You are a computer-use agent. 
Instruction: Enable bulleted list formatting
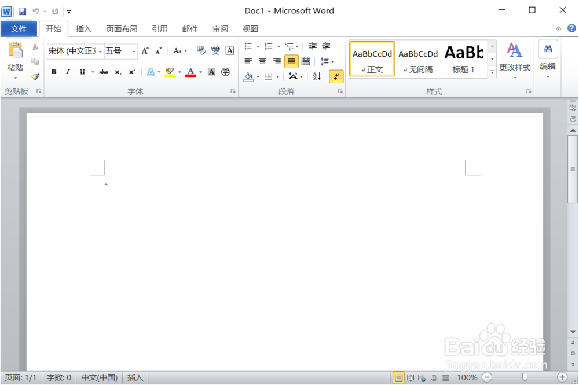(x=248, y=46)
